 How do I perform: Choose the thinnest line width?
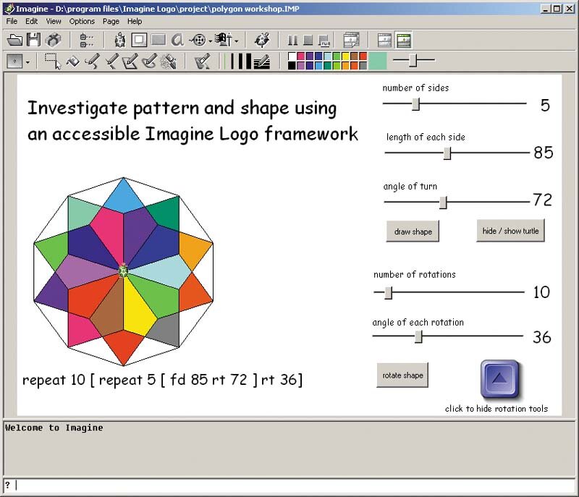(225, 61)
